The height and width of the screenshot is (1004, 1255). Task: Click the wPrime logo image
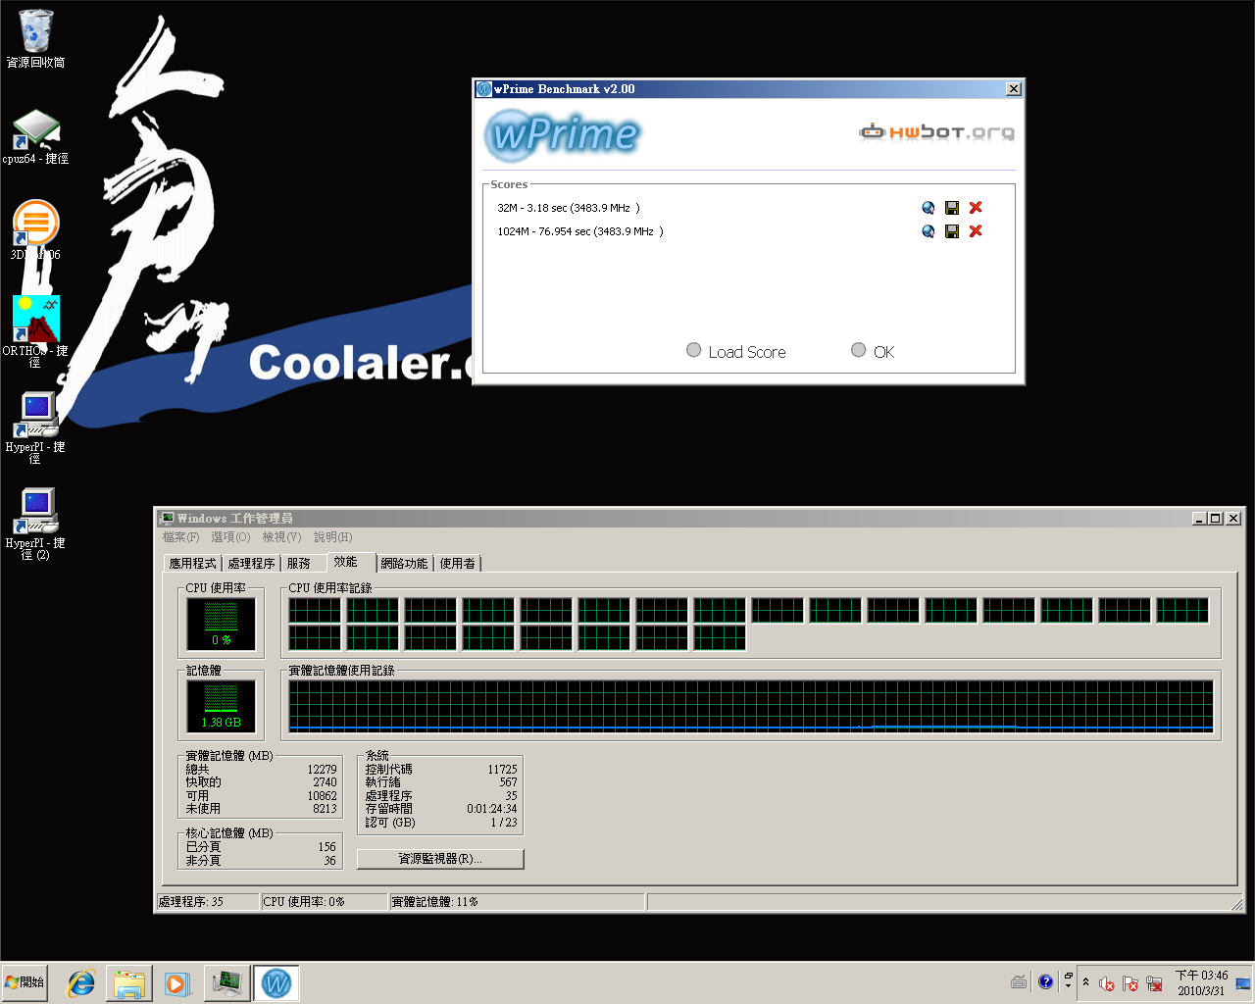tap(562, 134)
